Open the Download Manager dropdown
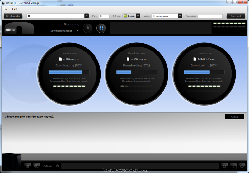This screenshot has height=173, width=249. point(64,31)
